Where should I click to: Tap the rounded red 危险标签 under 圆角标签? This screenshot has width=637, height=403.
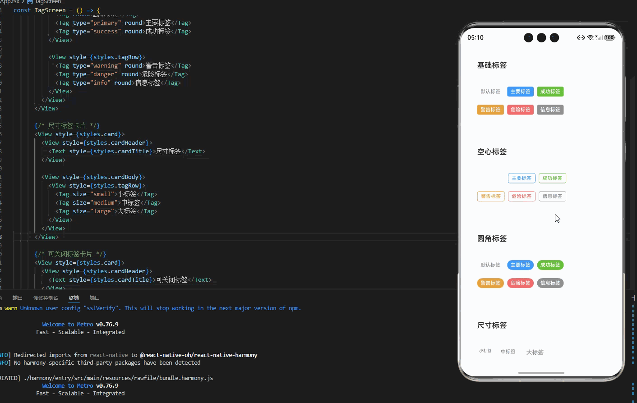coord(520,283)
